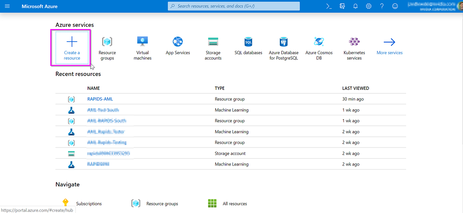Click the Create a resource plus icon

[72, 42]
